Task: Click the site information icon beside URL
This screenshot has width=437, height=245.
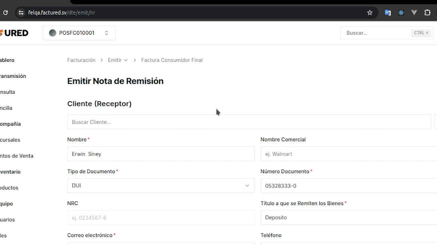Action: pyautogui.click(x=21, y=13)
